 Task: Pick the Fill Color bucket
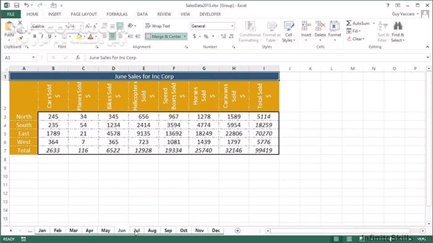point(79,36)
